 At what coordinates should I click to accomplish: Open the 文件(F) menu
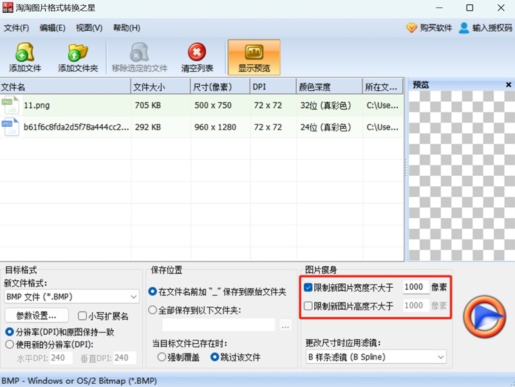[16, 28]
